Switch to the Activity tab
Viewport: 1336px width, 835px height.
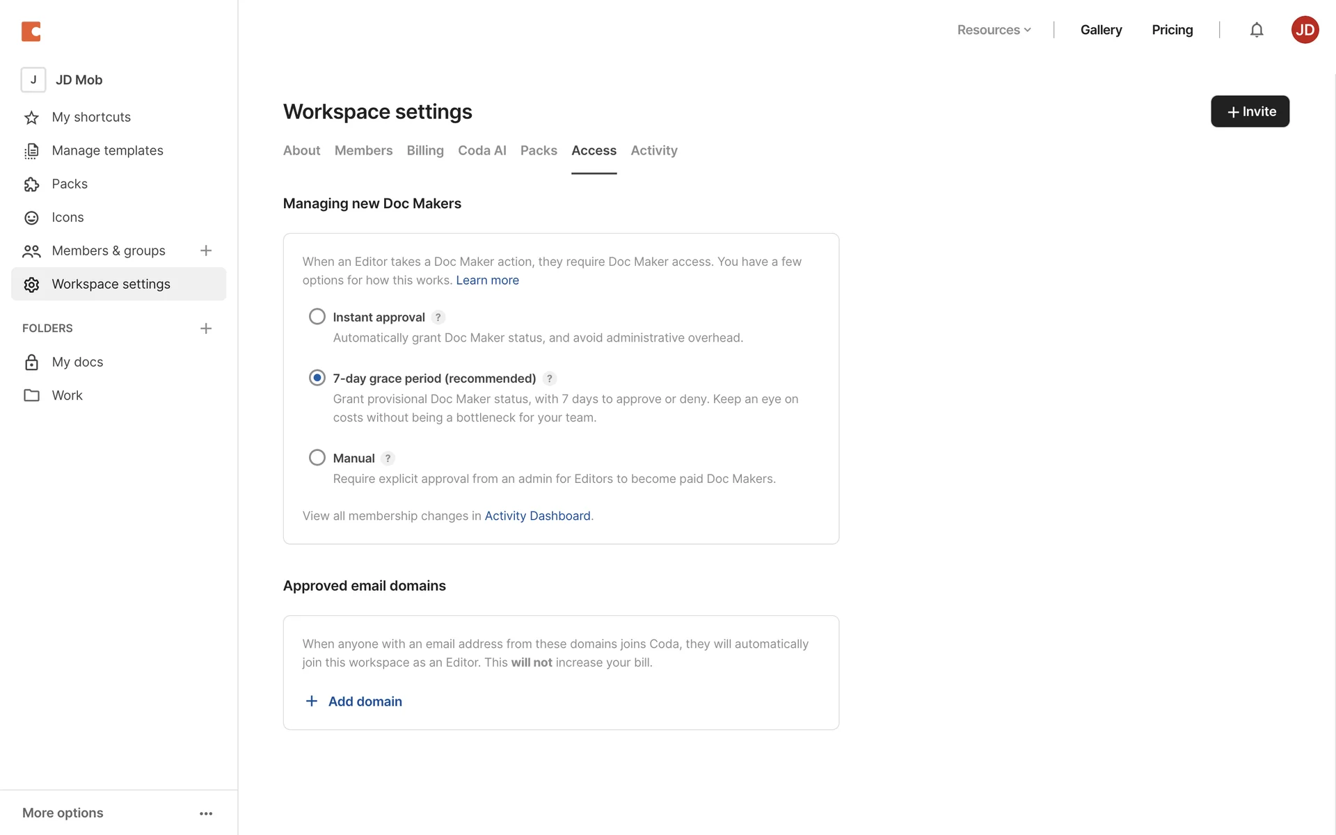pyautogui.click(x=653, y=150)
